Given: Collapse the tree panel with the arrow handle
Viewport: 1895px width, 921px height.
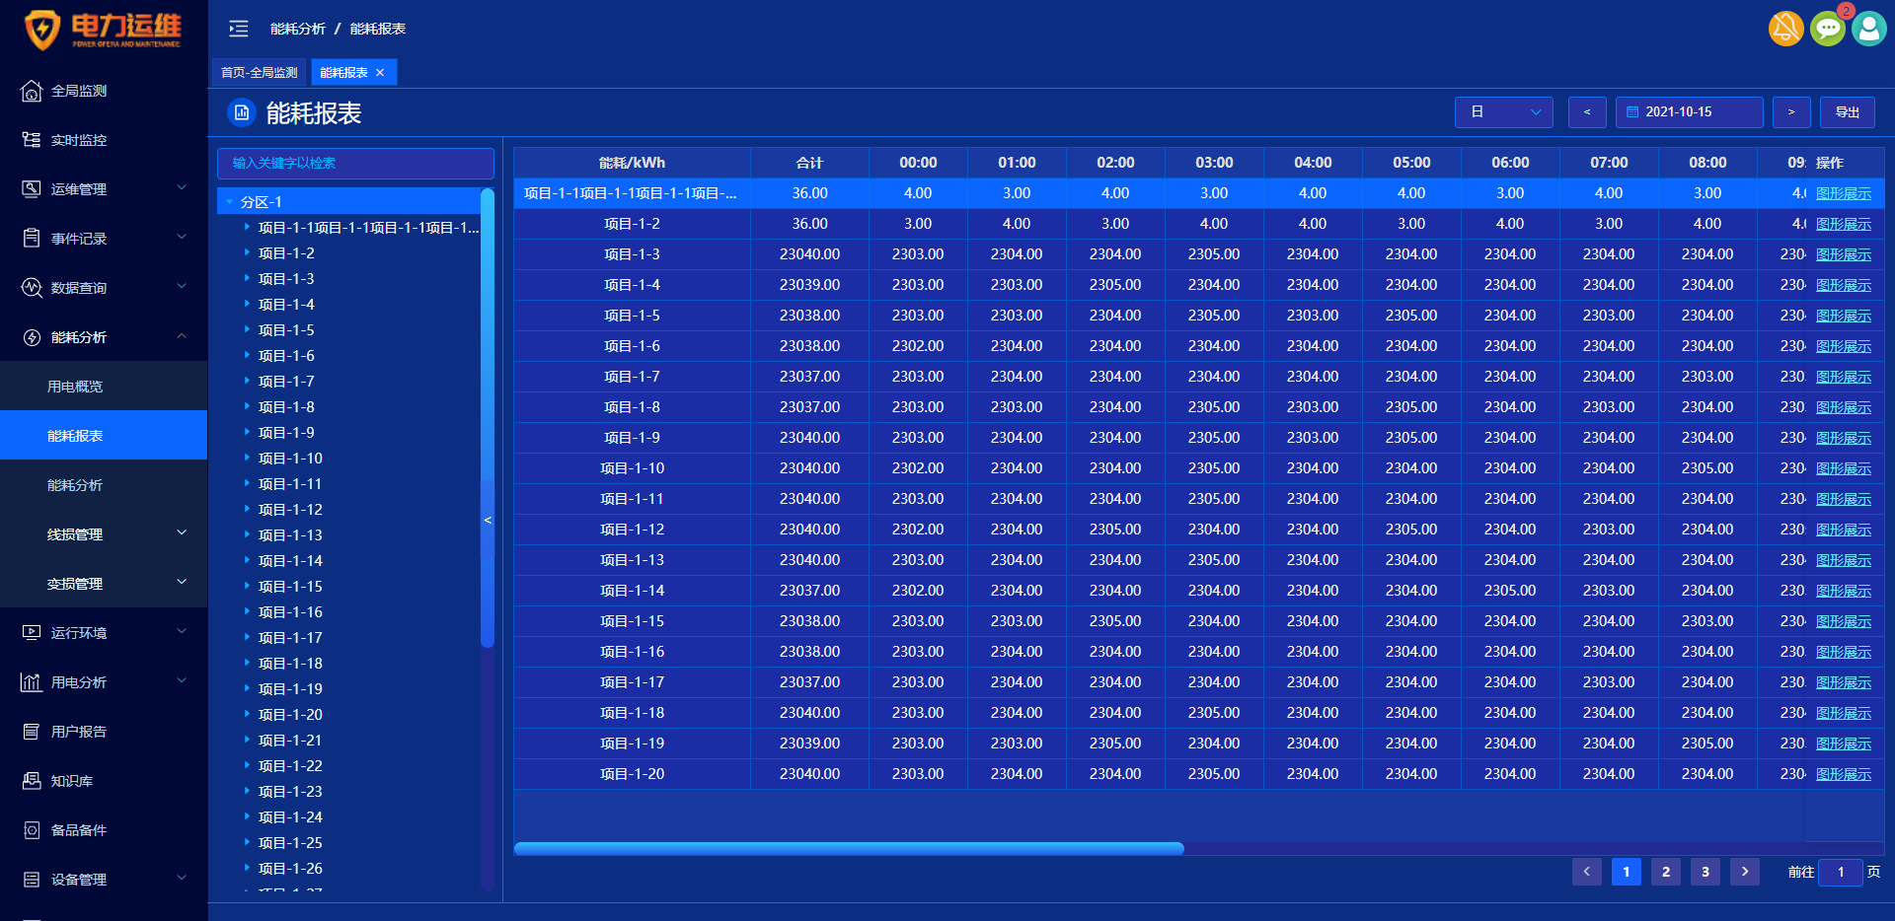Looking at the screenshot, I should [x=488, y=520].
